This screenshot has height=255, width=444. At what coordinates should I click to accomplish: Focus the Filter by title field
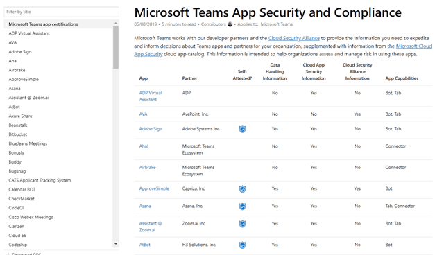62,12
